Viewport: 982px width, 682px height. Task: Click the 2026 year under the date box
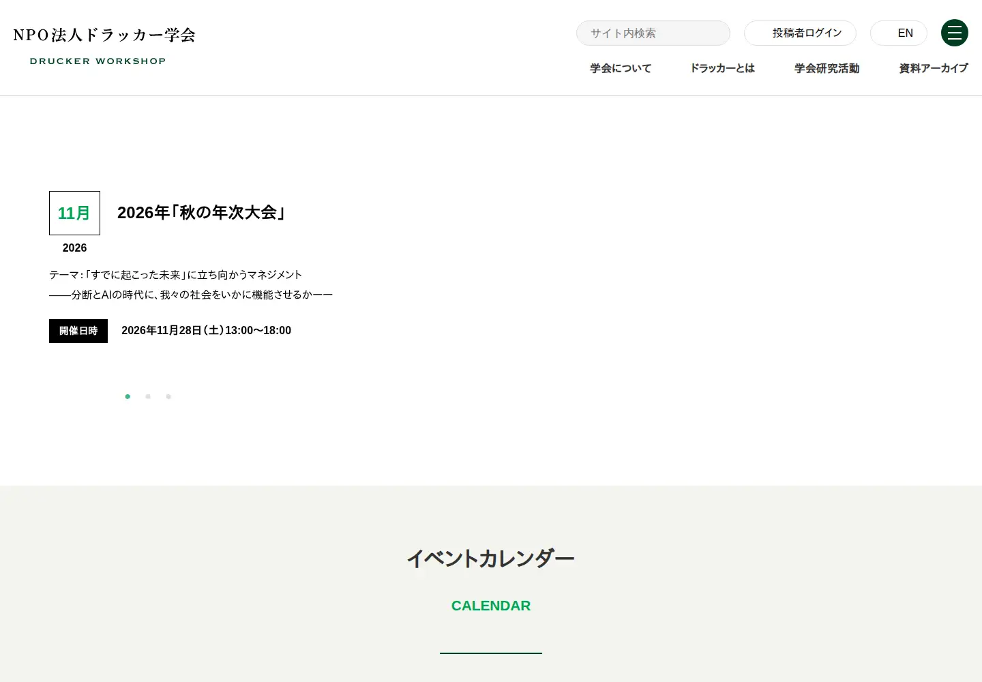point(74,248)
